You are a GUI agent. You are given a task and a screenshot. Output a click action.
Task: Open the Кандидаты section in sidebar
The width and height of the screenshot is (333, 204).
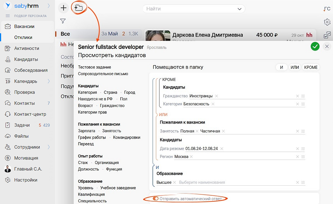click(26, 59)
